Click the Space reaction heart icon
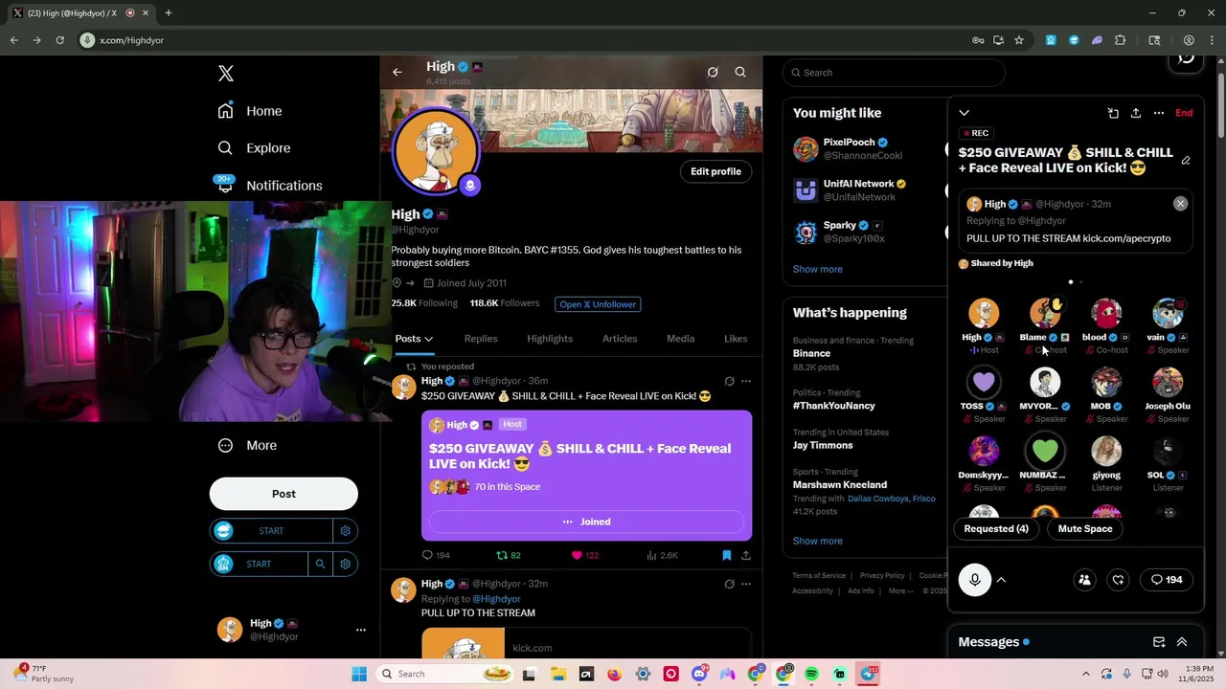1226x689 pixels. pos(1118,580)
